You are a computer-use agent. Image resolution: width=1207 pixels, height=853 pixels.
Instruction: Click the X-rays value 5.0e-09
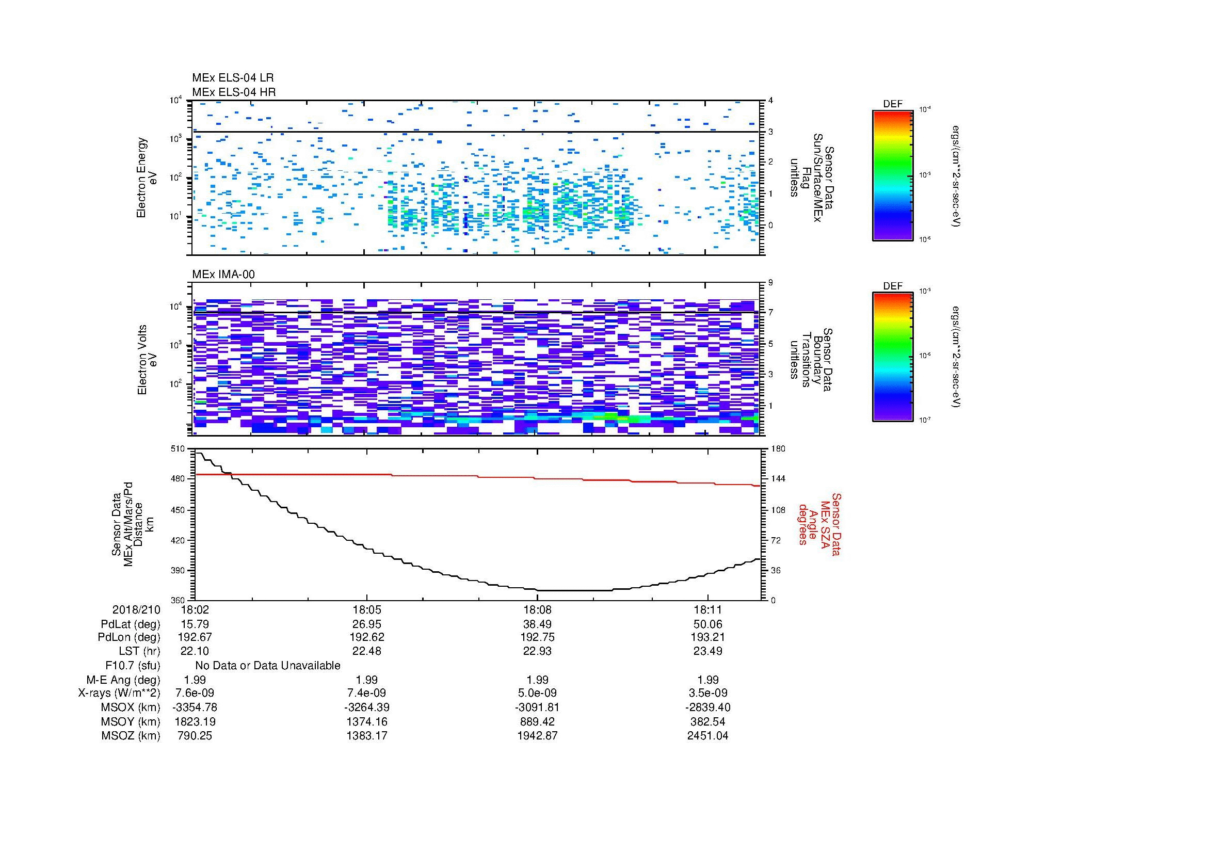(537, 693)
